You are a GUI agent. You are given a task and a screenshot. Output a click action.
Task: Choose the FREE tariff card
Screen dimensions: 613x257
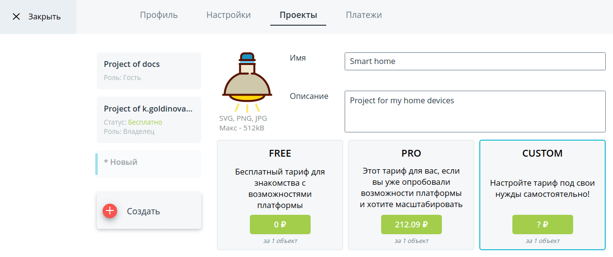click(x=280, y=195)
